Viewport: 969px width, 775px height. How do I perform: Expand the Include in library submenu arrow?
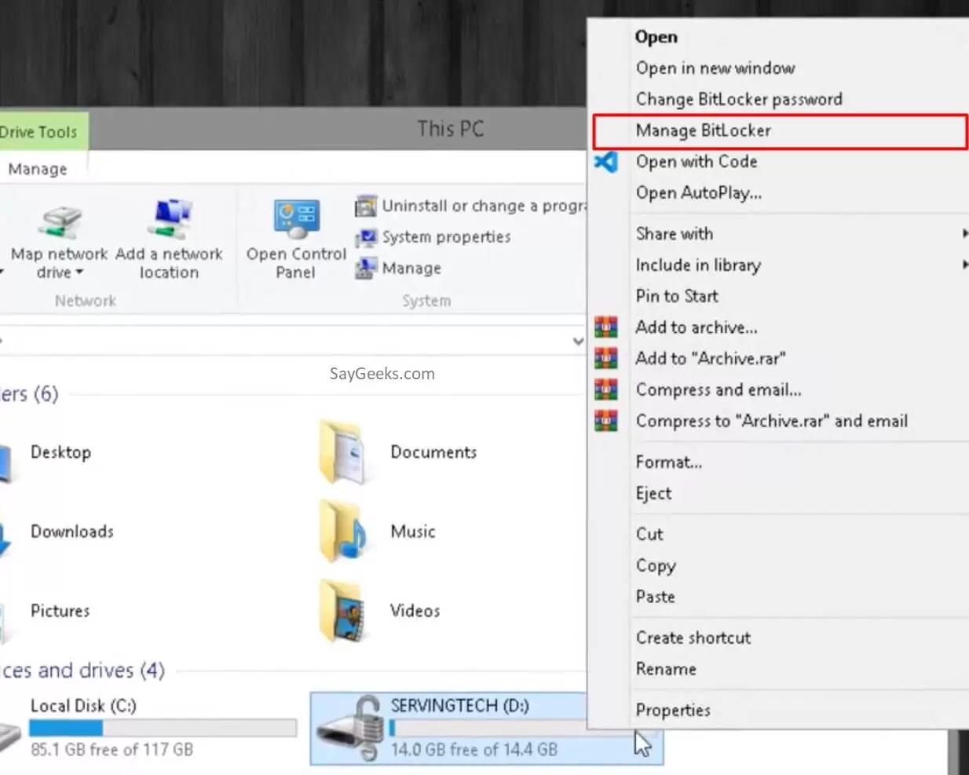pos(964,265)
